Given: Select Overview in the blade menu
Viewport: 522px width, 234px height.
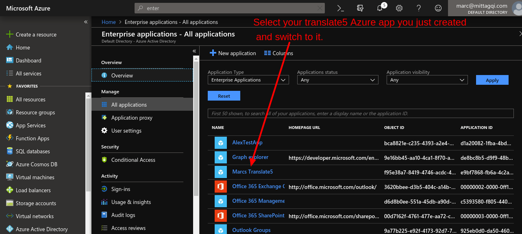Looking at the screenshot, I should coord(142,75).
